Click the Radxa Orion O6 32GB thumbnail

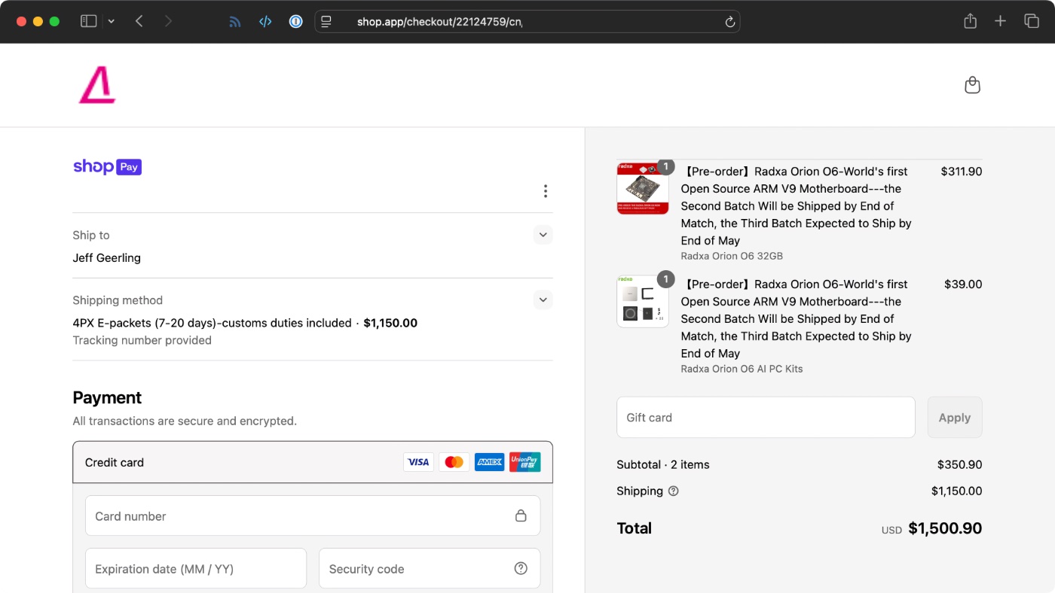click(643, 189)
